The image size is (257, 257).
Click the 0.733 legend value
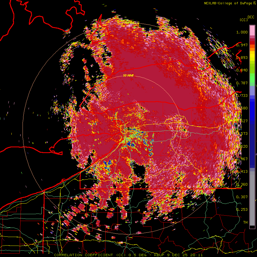click(x=242, y=96)
